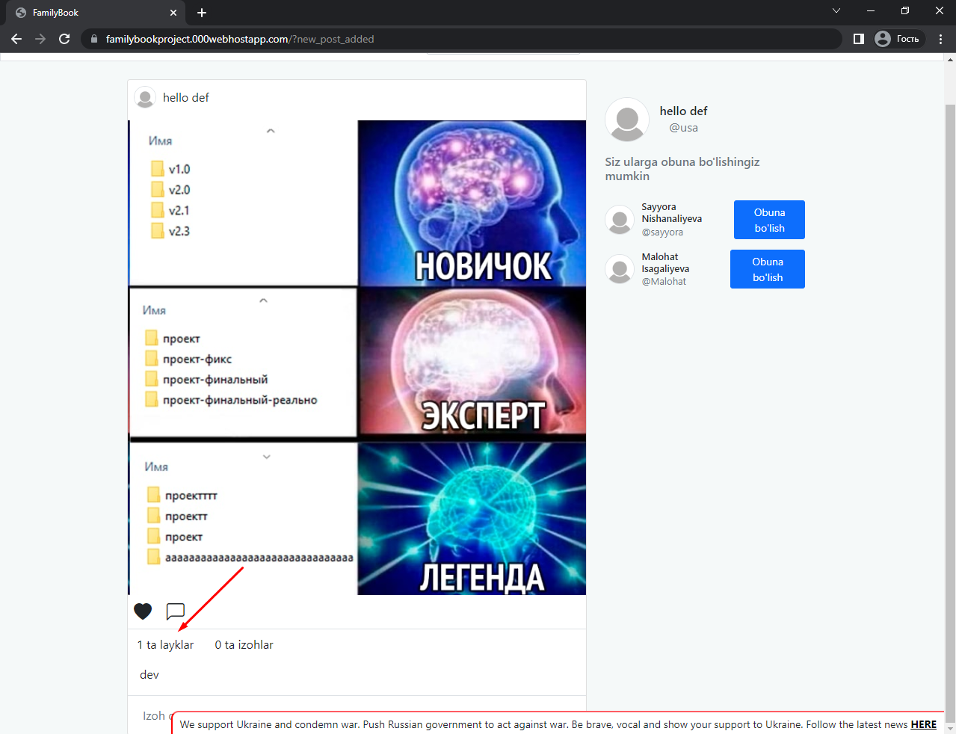This screenshot has width=956, height=734.
Task: Open Malohat Isagaliyeva's avatar
Action: [620, 269]
